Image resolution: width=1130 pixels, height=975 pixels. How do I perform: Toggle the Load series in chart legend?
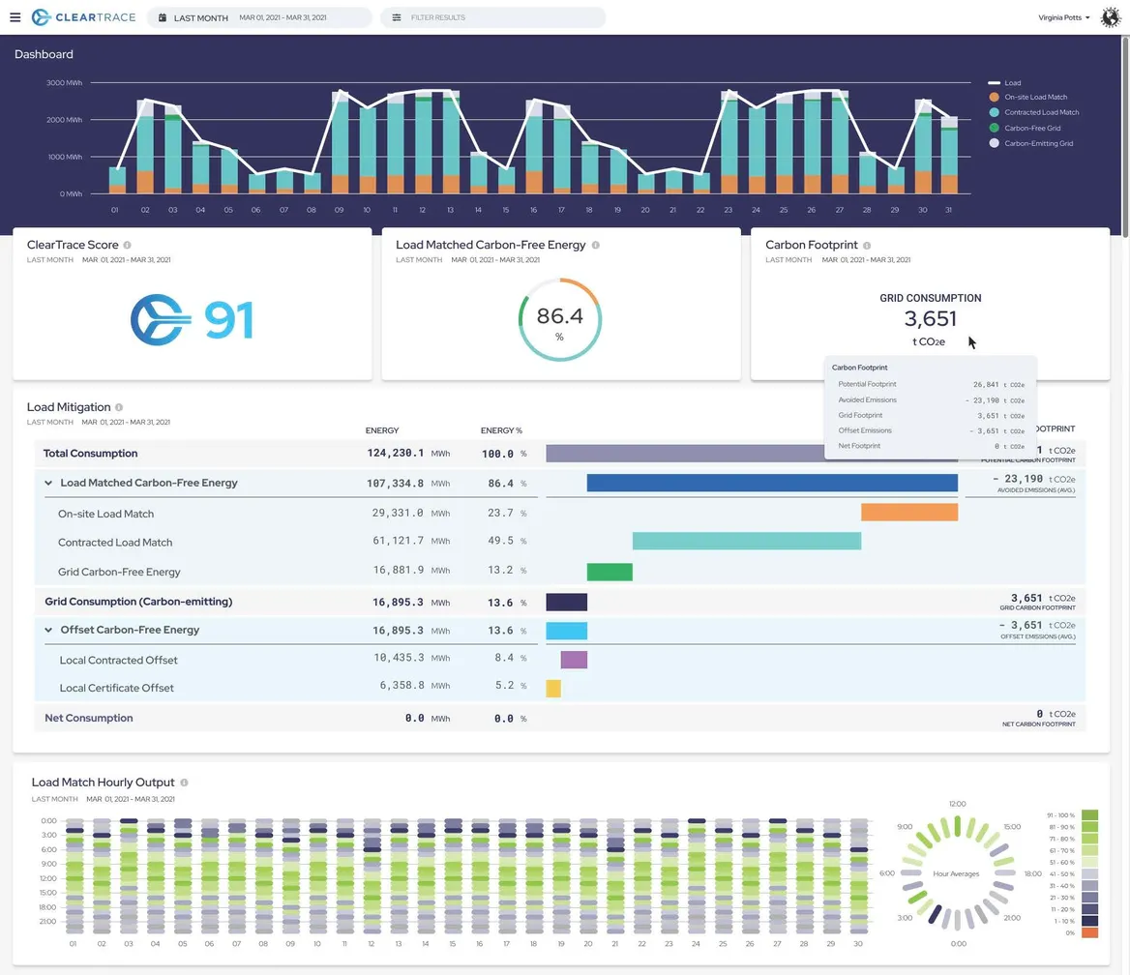pos(1011,83)
